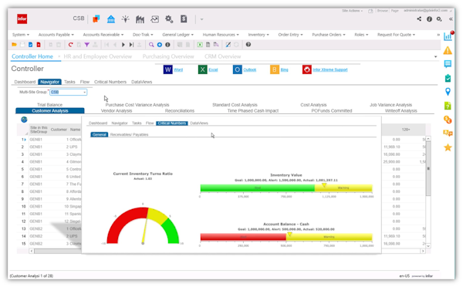
Task: Open the Word link
Action: [178, 69]
